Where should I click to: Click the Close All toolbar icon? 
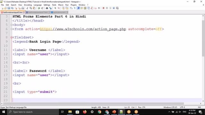coord(19,8)
